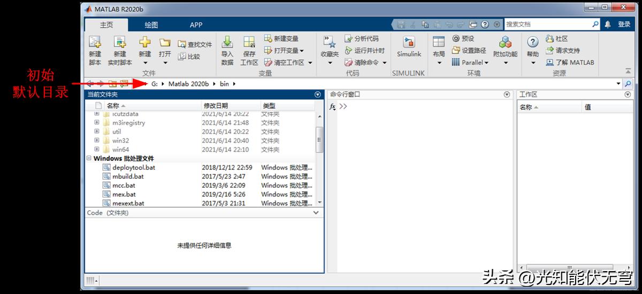642x294 pixels.
Task: Collapse the Windows 批处理文件 group
Action: tap(89, 158)
